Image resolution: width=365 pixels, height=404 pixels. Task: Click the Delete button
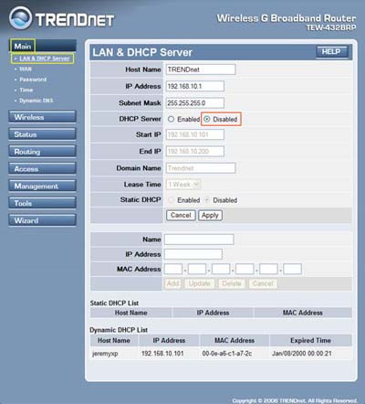click(x=232, y=283)
